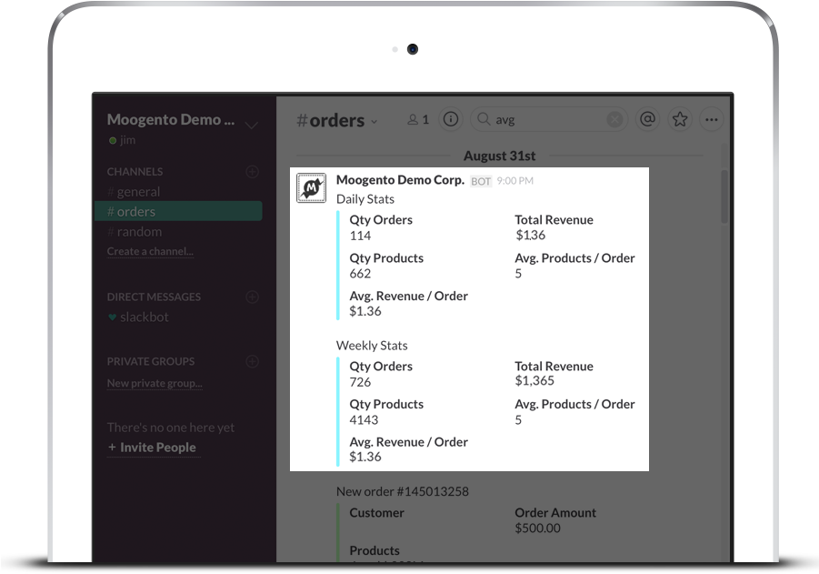
Task: Add a private group with plus icon
Action: pos(253,361)
